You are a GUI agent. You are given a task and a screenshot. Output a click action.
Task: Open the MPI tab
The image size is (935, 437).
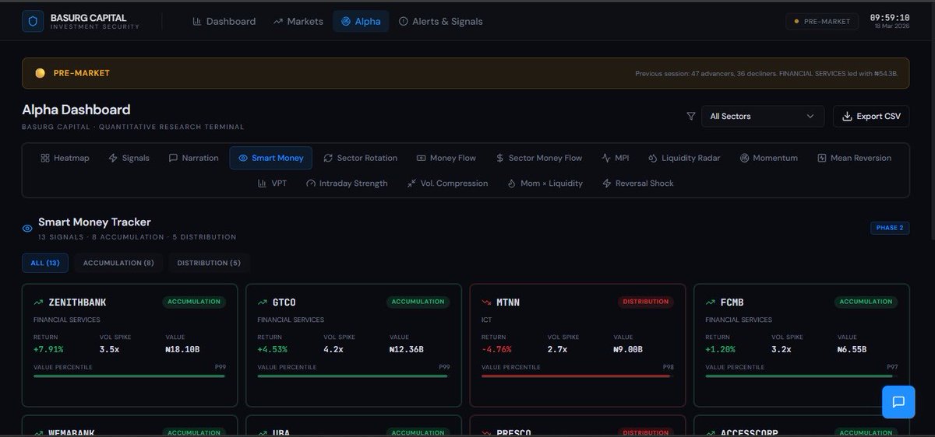point(616,158)
